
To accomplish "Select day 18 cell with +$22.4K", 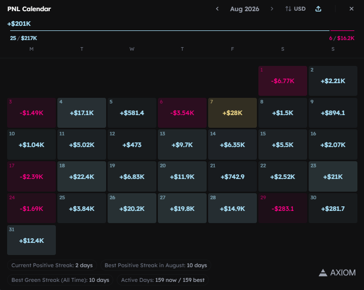I will click(x=82, y=176).
